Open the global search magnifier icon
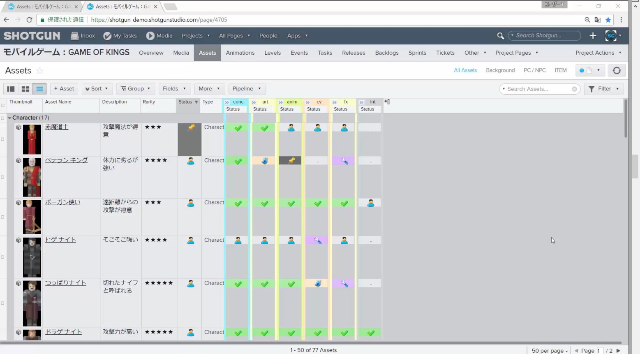This screenshot has width=640, height=354. (500, 36)
